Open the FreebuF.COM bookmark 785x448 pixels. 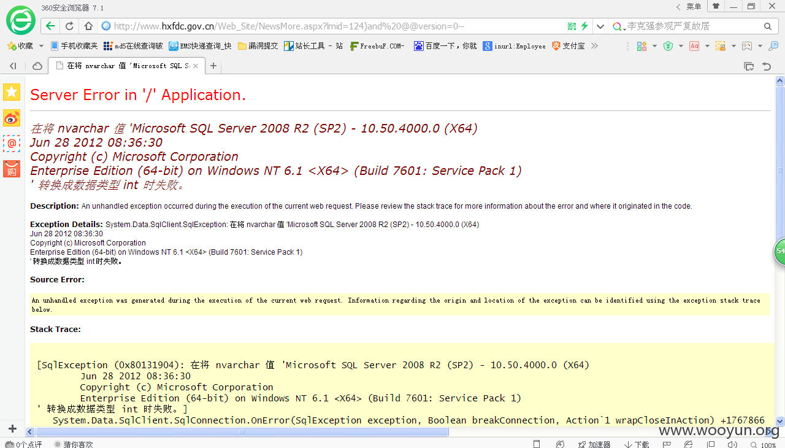click(377, 46)
